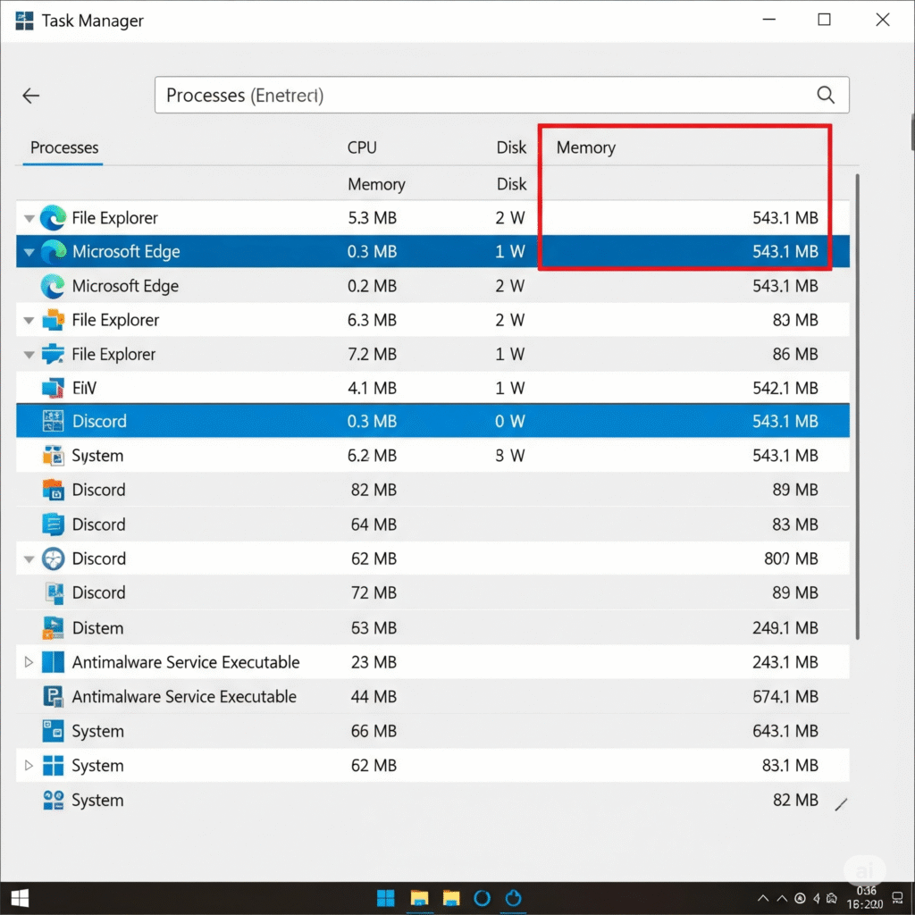Click the System process icon
This screenshot has width=915, height=915.
tap(52, 455)
